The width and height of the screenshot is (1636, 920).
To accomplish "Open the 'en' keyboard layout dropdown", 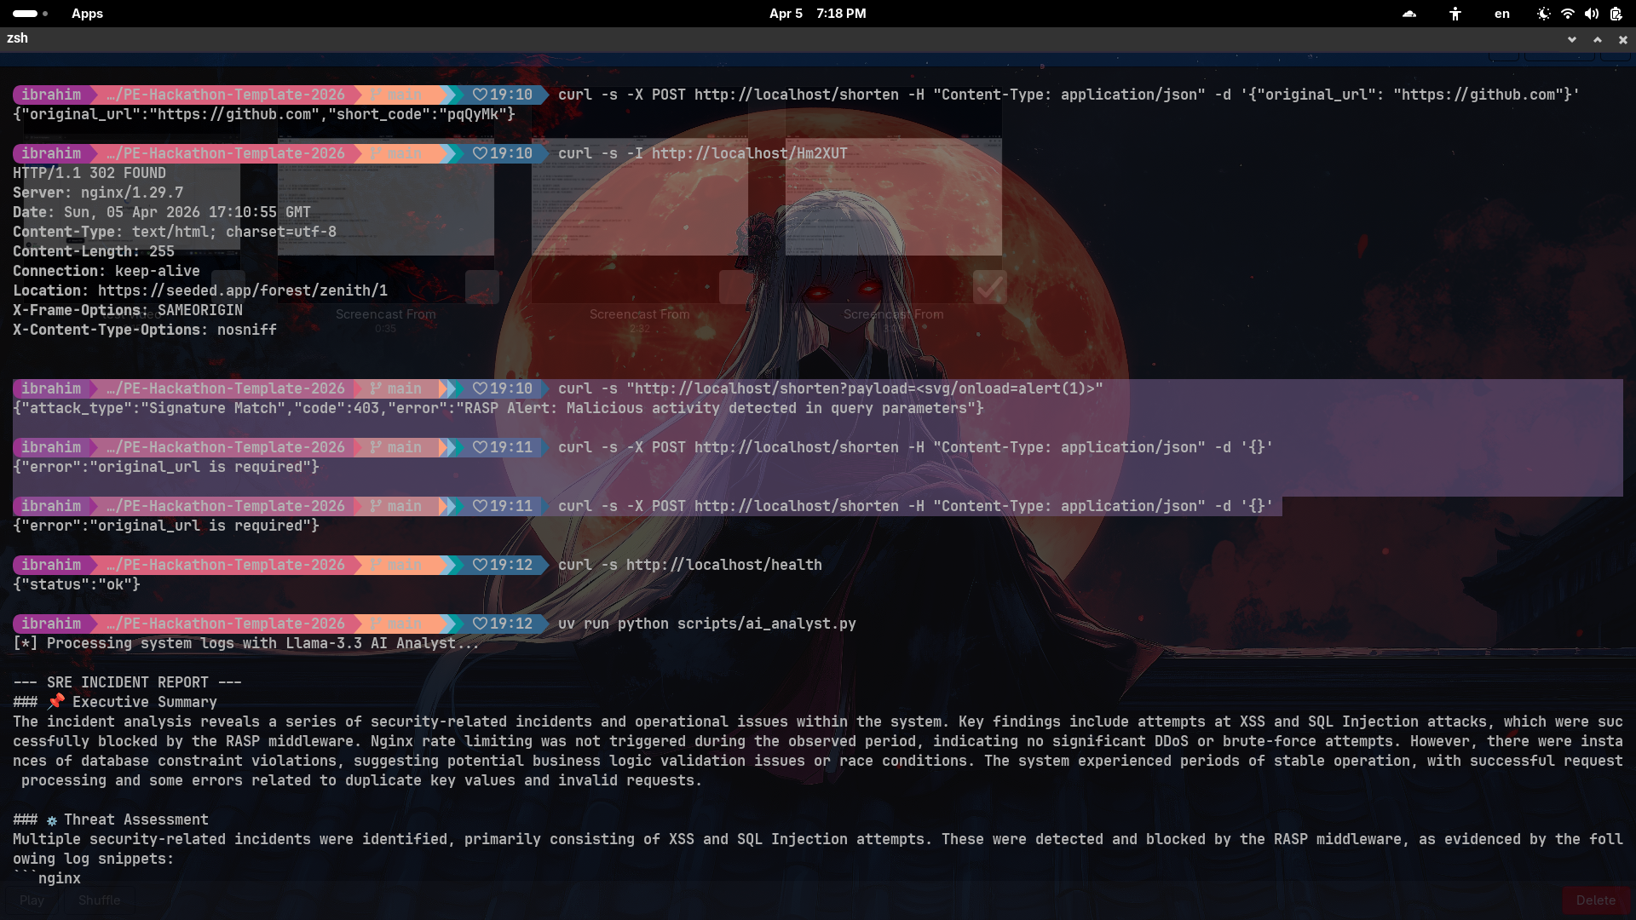I will coord(1502,14).
